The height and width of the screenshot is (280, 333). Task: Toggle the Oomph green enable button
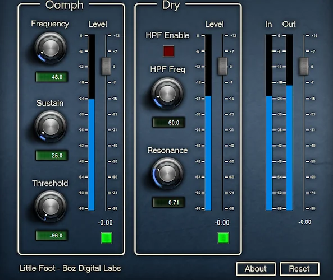(106, 237)
